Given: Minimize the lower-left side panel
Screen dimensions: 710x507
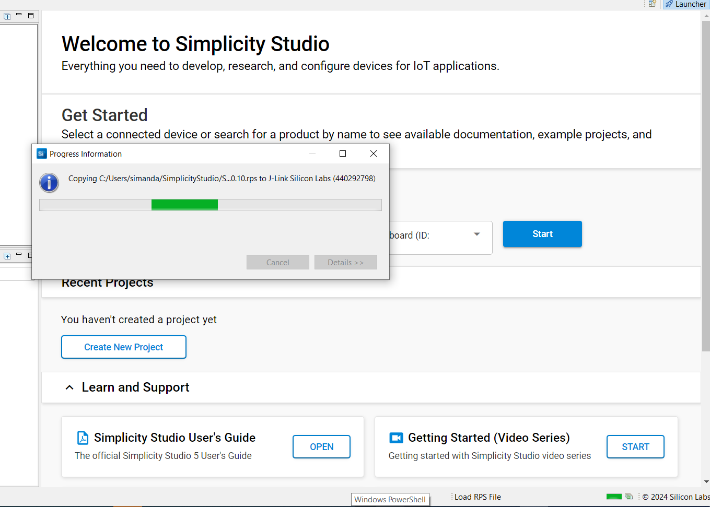Looking at the screenshot, I should tap(19, 254).
